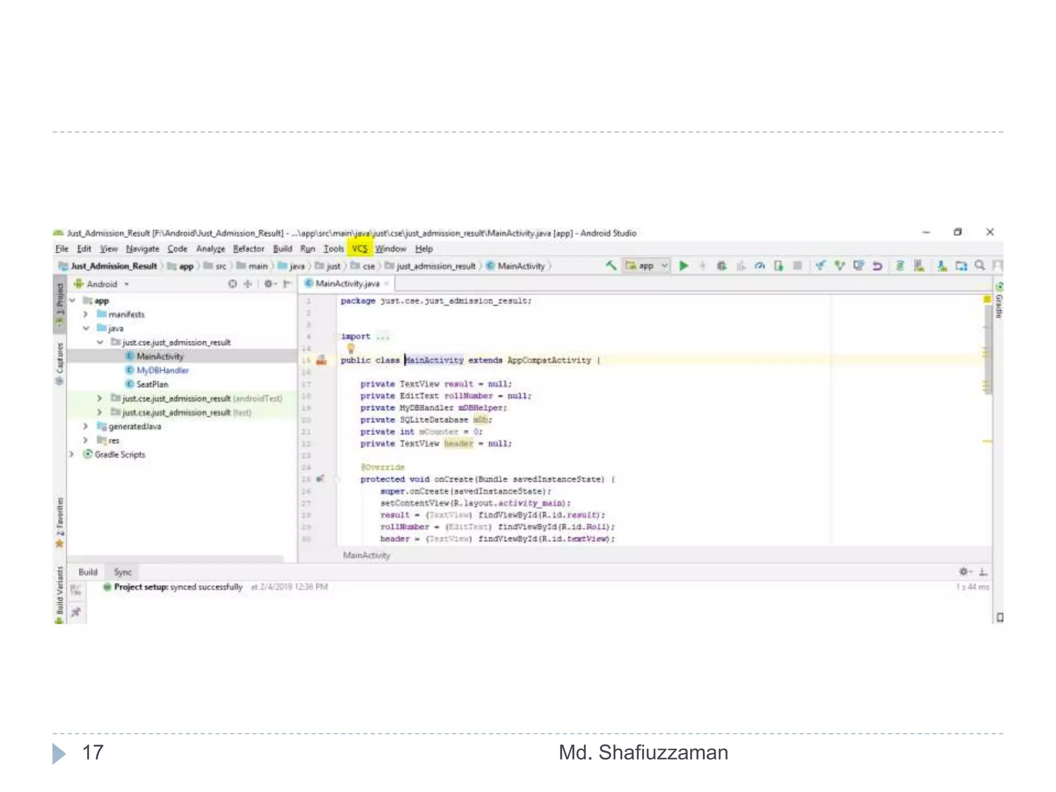Click the Revert undo arrow toolbar icon

tap(877, 266)
